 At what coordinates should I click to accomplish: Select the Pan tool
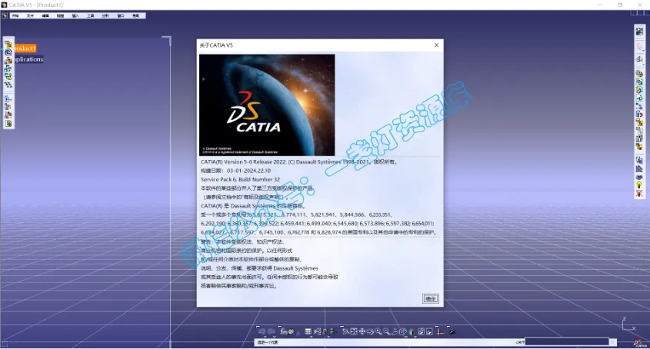tap(362, 331)
